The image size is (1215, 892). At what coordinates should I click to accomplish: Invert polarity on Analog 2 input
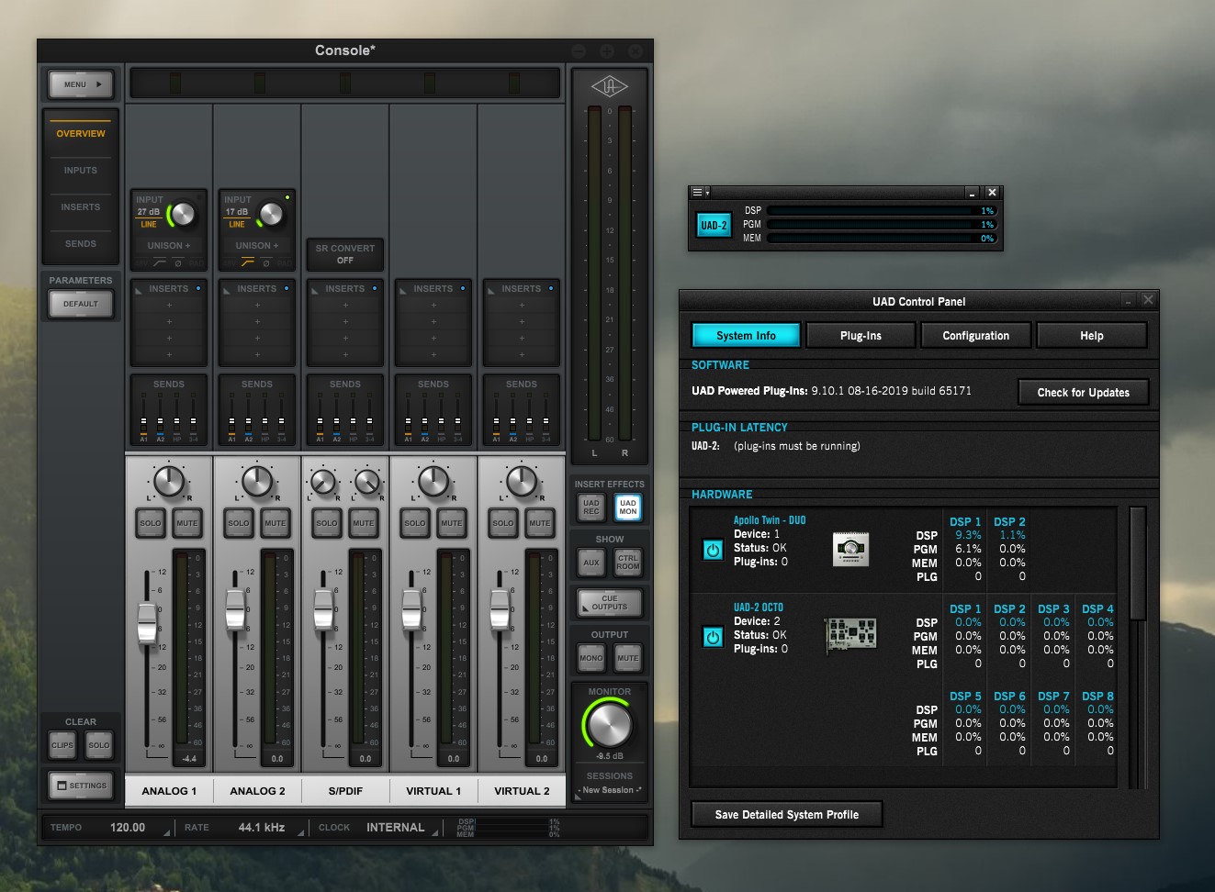[265, 263]
